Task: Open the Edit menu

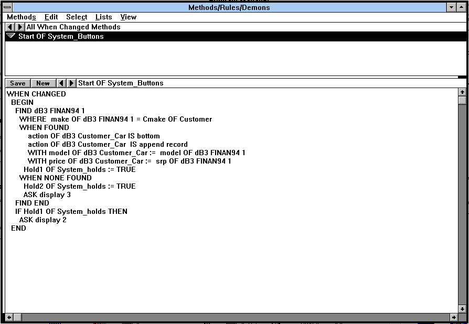Action: (x=51, y=17)
